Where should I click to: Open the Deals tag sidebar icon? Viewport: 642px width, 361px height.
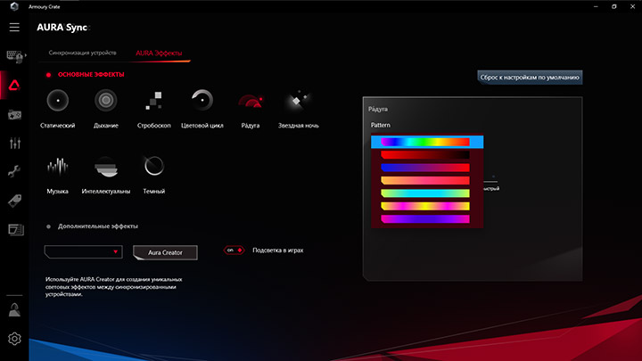point(15,201)
